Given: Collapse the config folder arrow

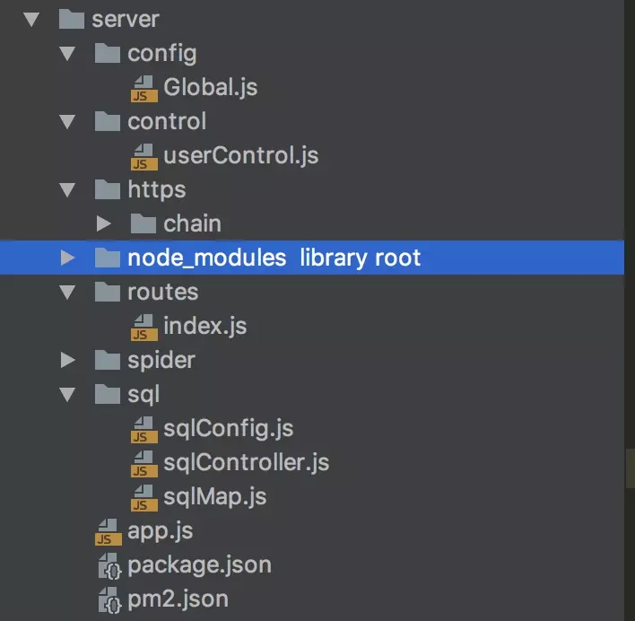Looking at the screenshot, I should pos(67,54).
